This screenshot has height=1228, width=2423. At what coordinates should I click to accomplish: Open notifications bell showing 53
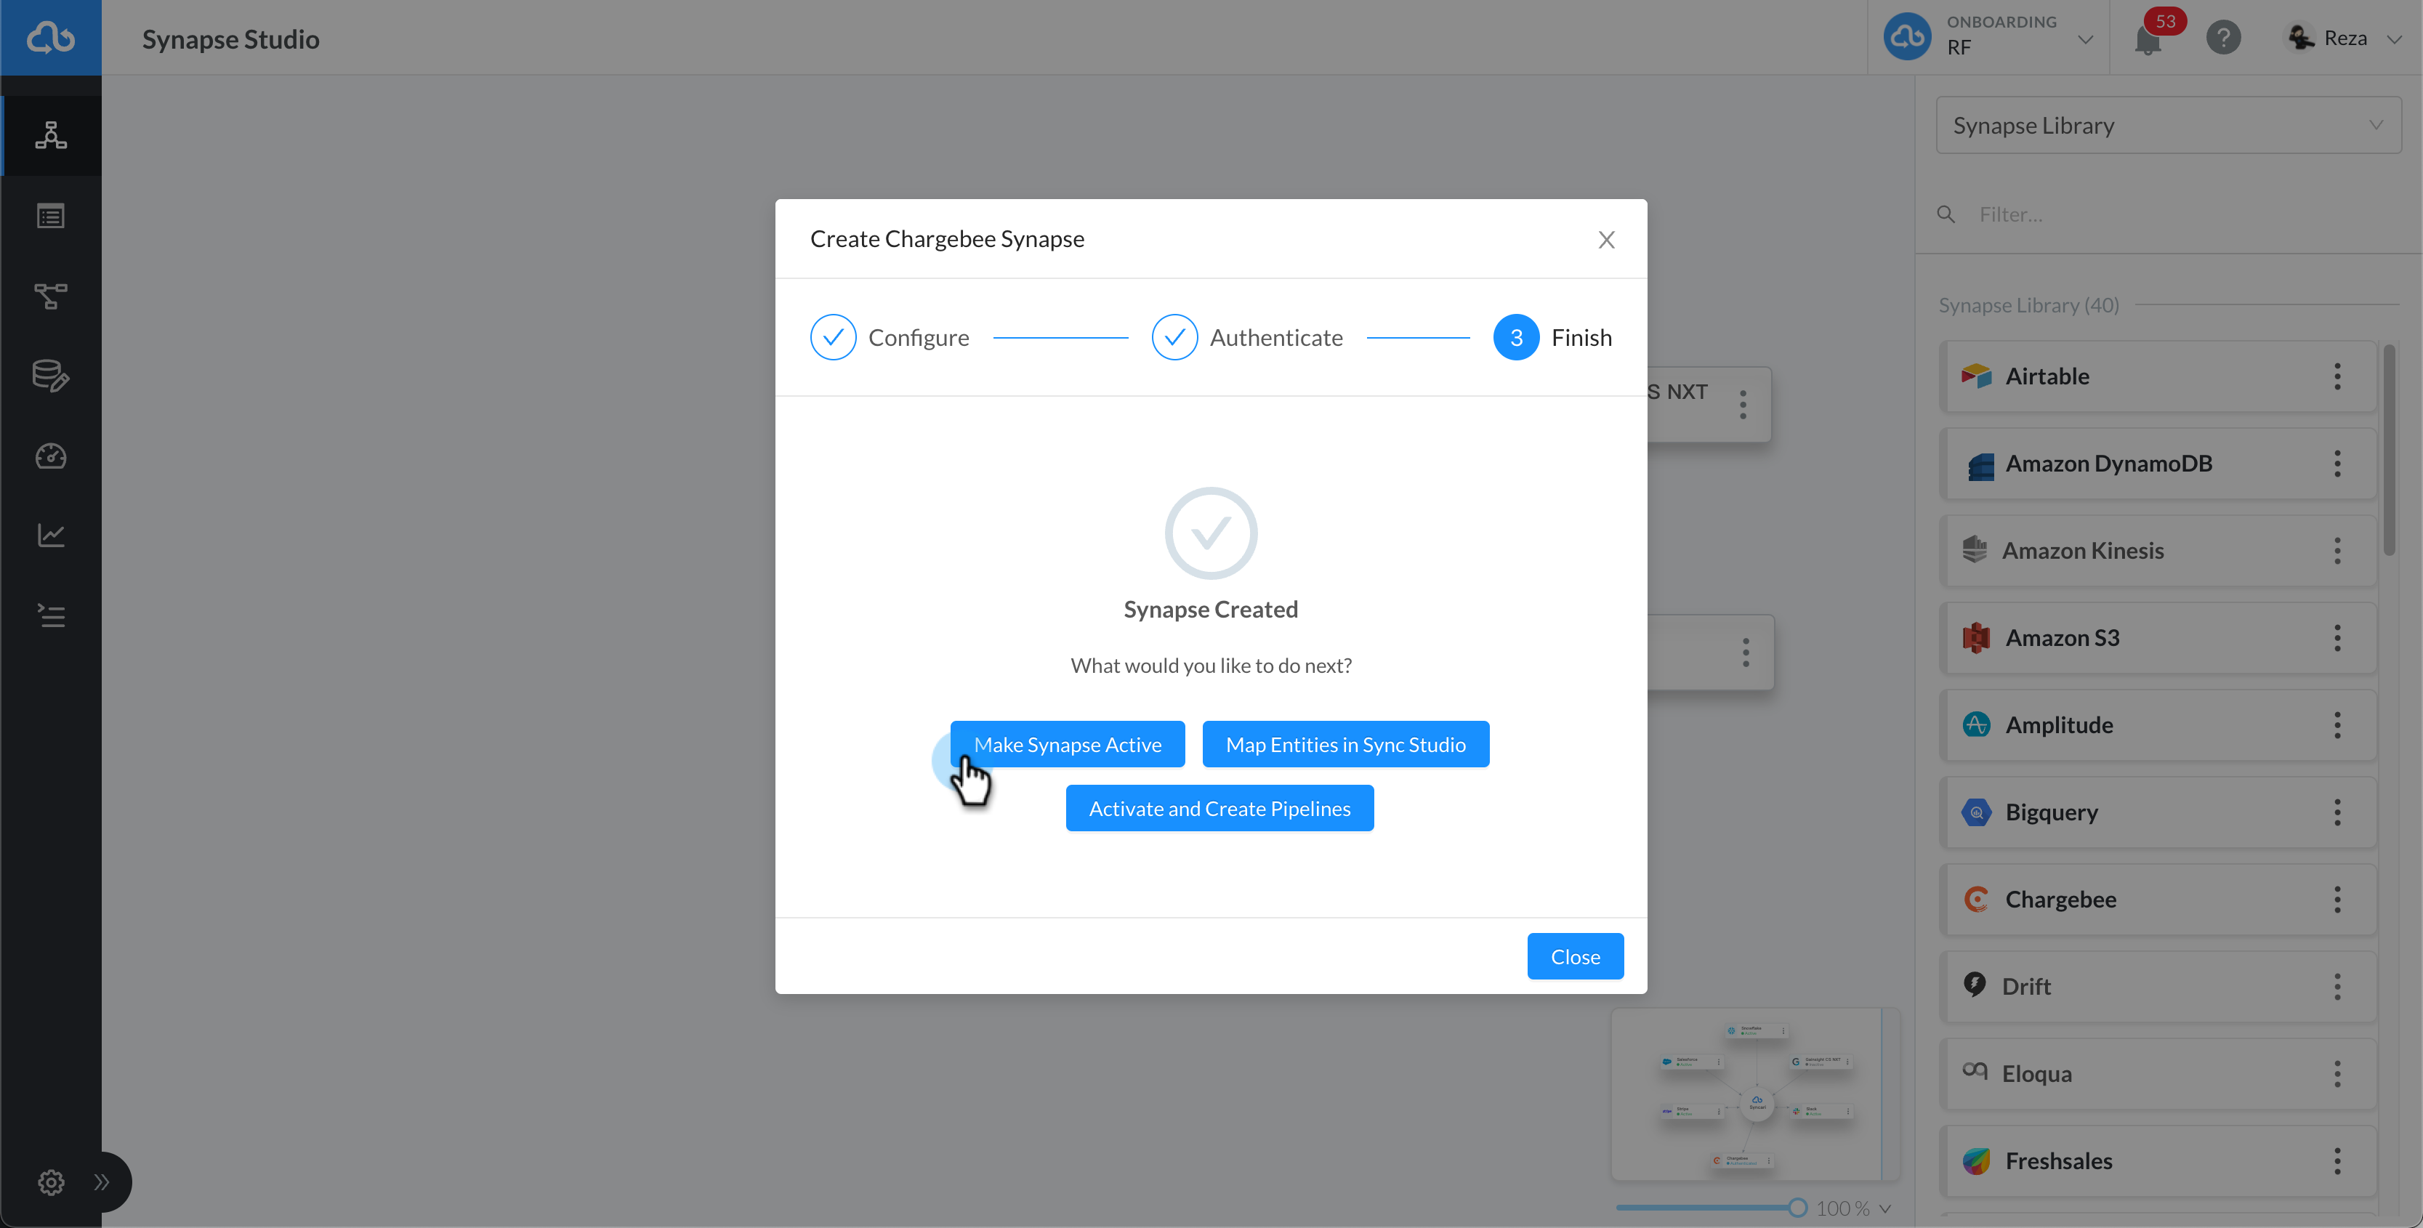click(2149, 39)
